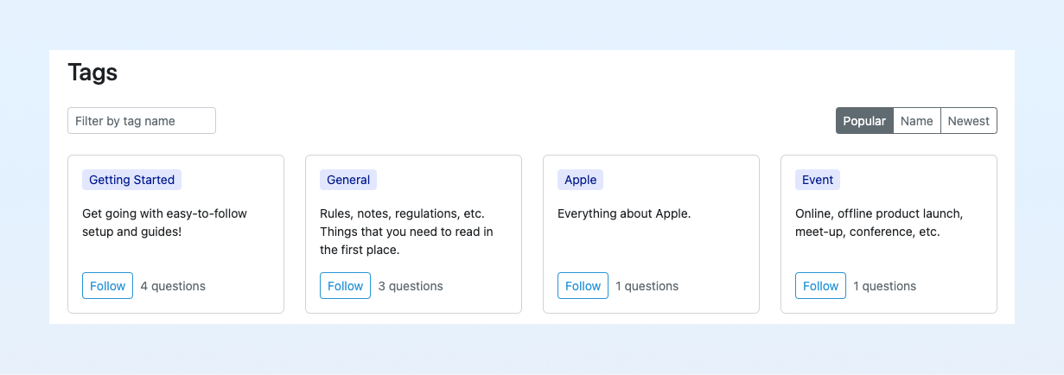Click '3 questions' on General card
Screen dimensions: 1064x375
pos(411,286)
